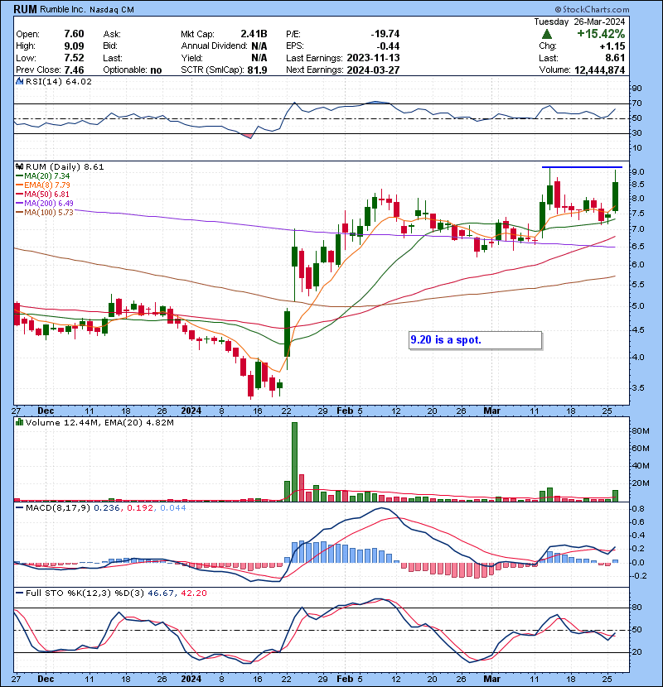Select the Low value 7.52
663x687 pixels.
(x=74, y=58)
